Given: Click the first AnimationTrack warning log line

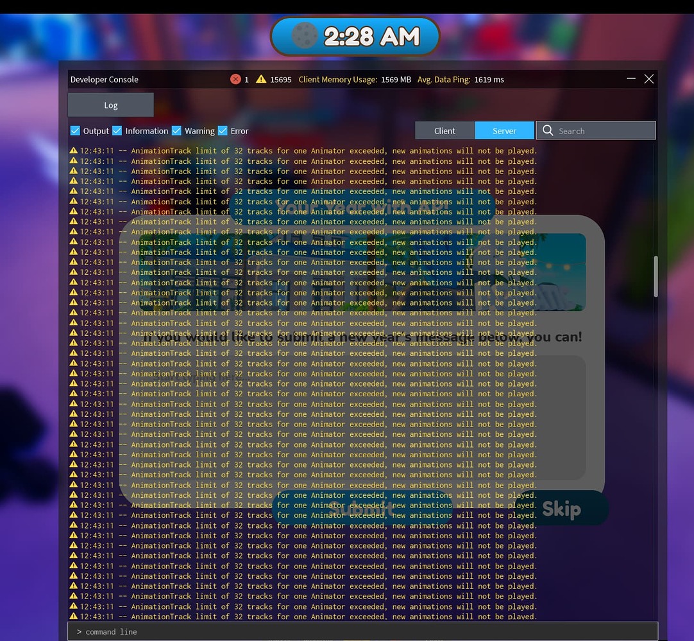Looking at the screenshot, I should click(303, 151).
